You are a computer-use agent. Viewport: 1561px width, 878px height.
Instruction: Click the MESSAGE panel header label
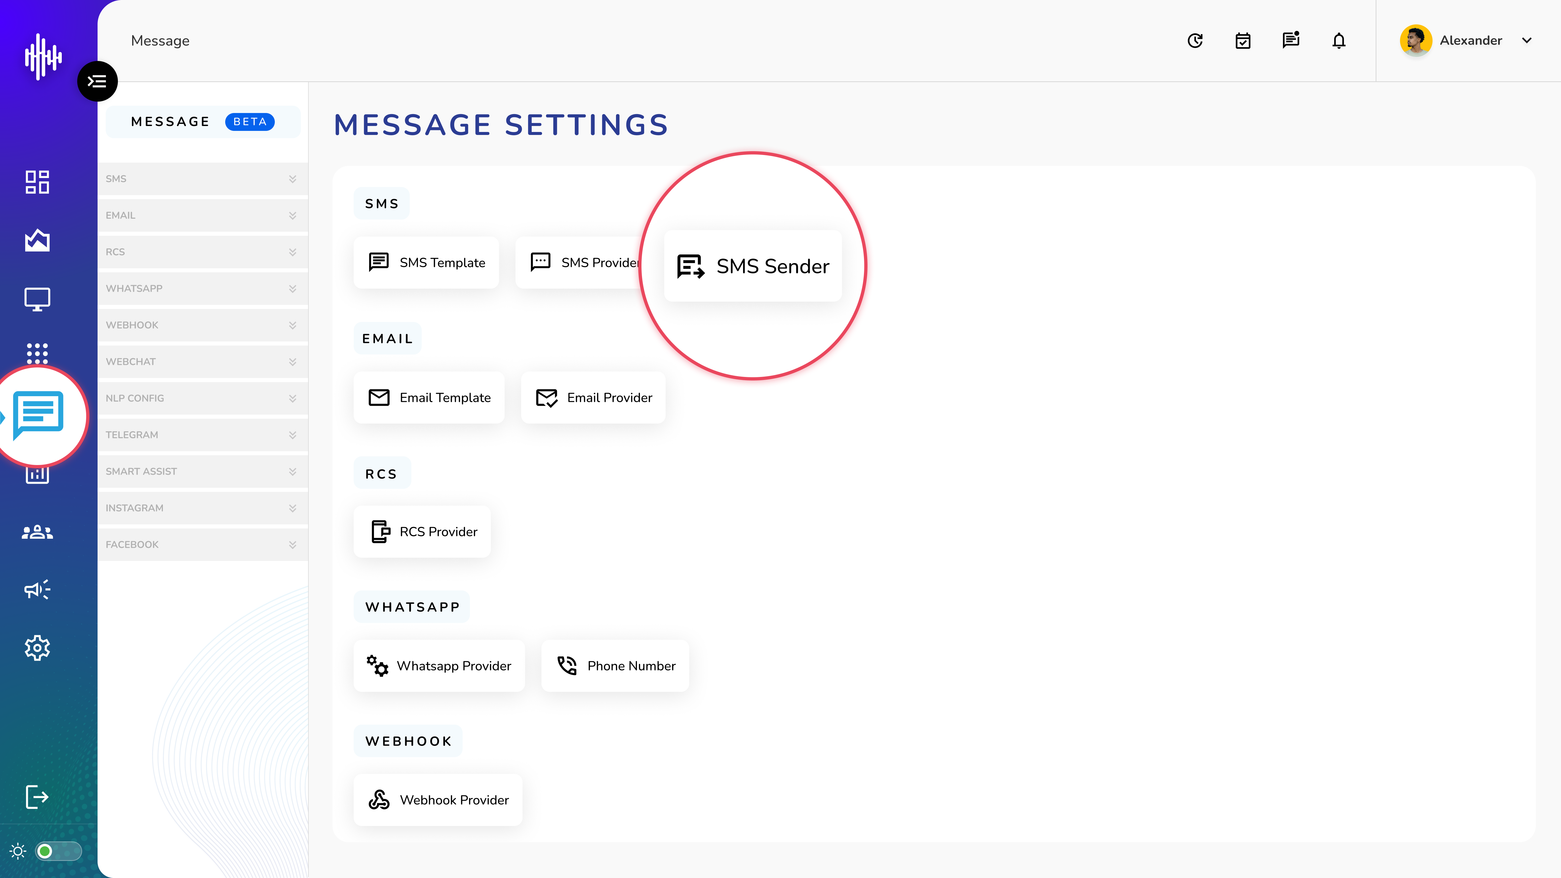pyautogui.click(x=170, y=122)
